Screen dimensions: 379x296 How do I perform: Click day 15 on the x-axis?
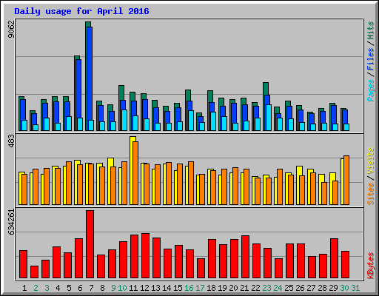click(178, 288)
